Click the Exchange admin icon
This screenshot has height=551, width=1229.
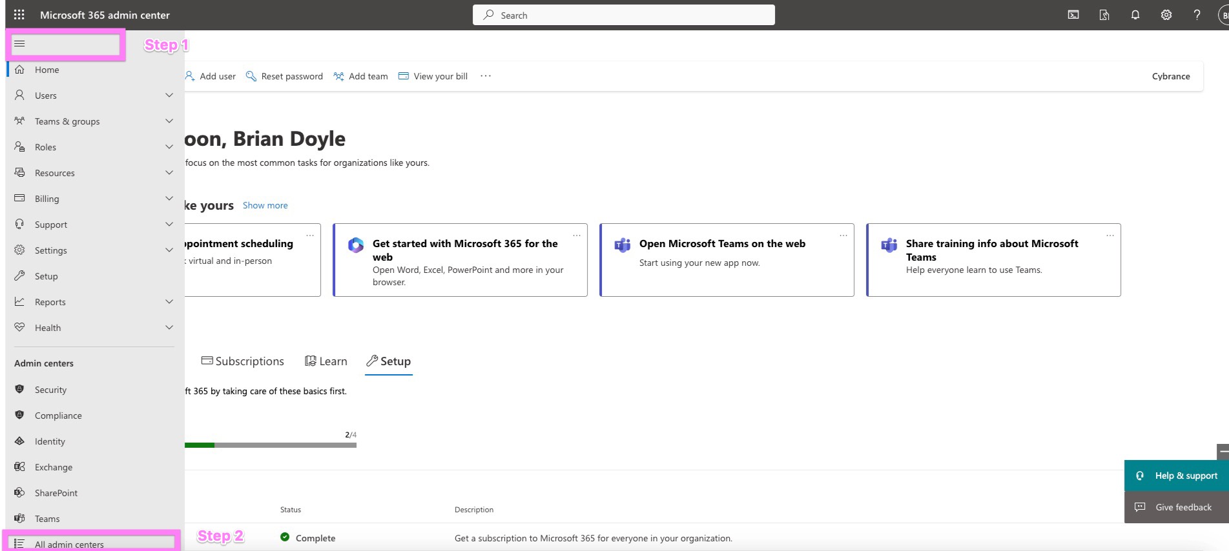tap(19, 466)
